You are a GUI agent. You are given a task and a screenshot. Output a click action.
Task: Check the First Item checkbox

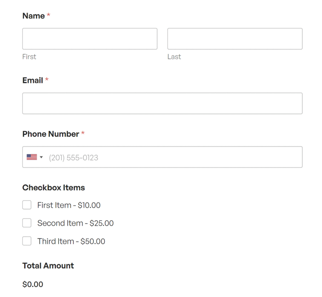pyautogui.click(x=27, y=205)
